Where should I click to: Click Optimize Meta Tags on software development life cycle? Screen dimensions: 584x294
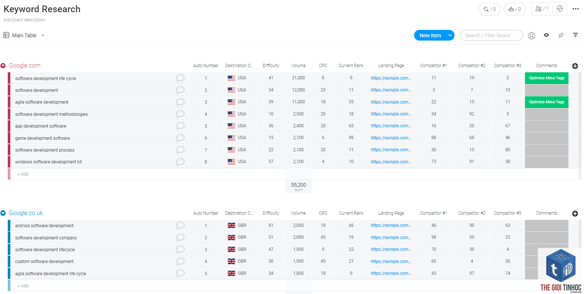pos(547,78)
